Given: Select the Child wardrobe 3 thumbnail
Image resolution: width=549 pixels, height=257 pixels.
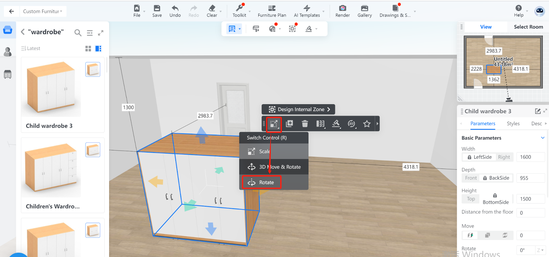Looking at the screenshot, I should point(51,88).
